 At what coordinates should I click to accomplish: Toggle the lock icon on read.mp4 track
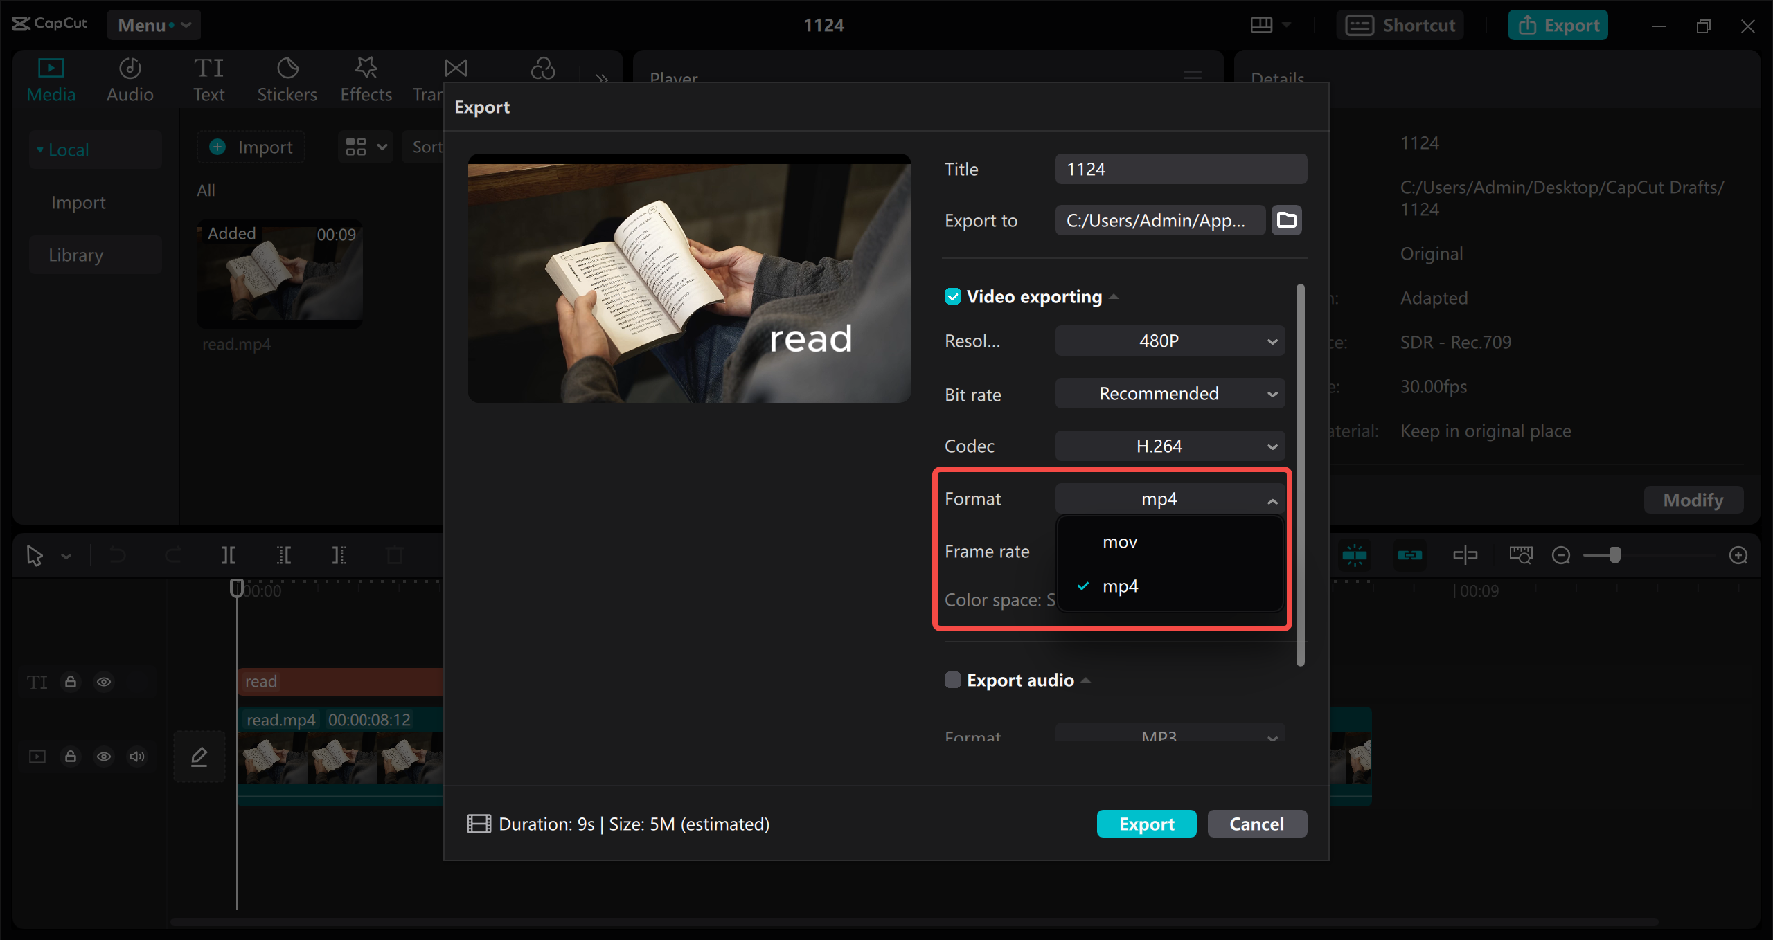tap(71, 756)
